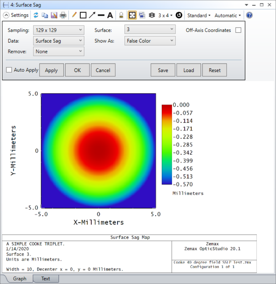Viewport: 276px width, 284px height.
Task: Open the help icon
Action: [249, 15]
